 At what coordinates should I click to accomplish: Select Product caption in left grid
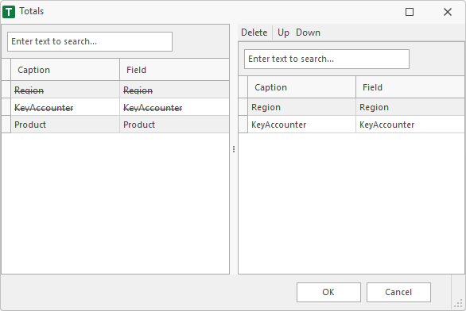(x=65, y=125)
